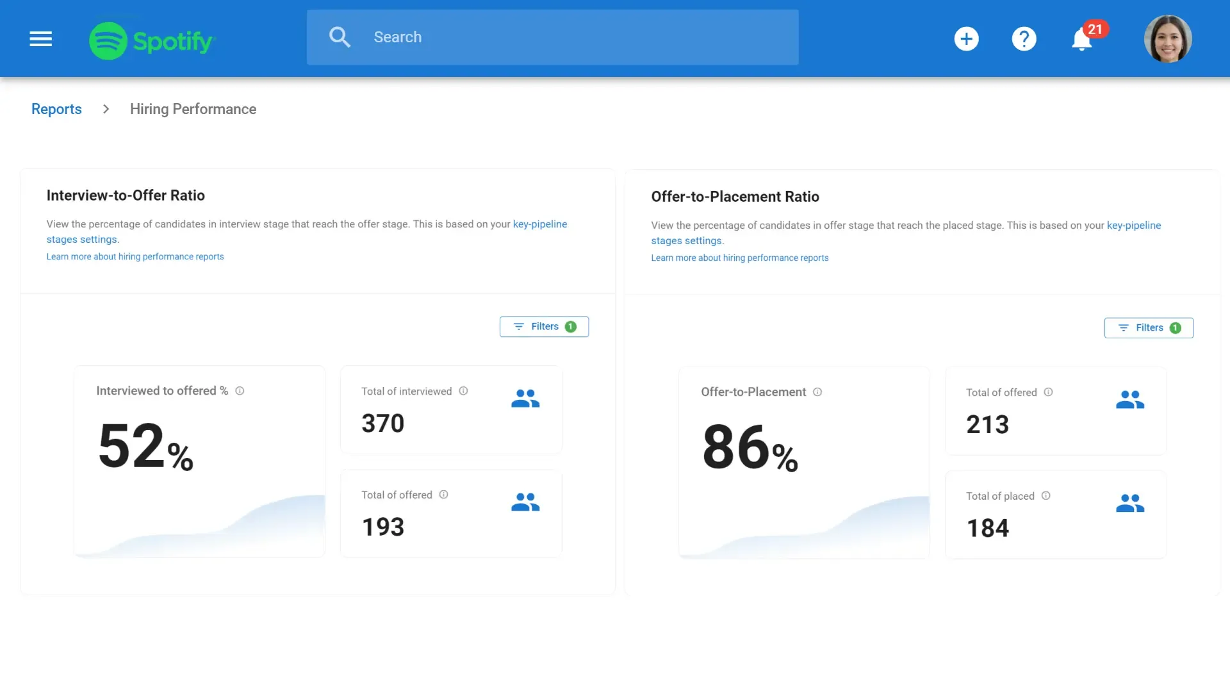This screenshot has width=1230, height=692.
Task: Click the info icon beside Offer-to-Placement
Action: click(818, 391)
